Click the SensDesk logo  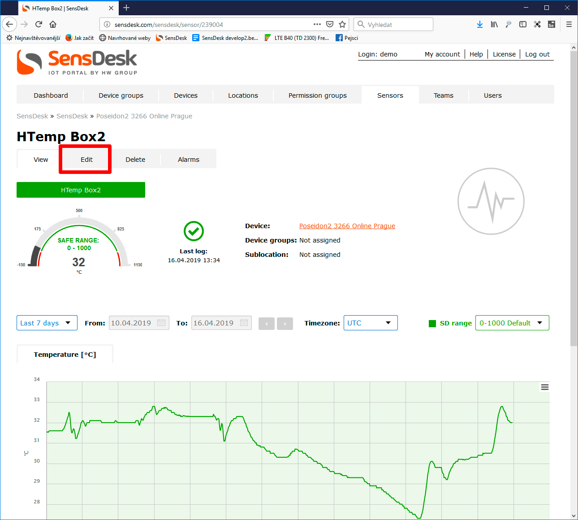pos(77,62)
